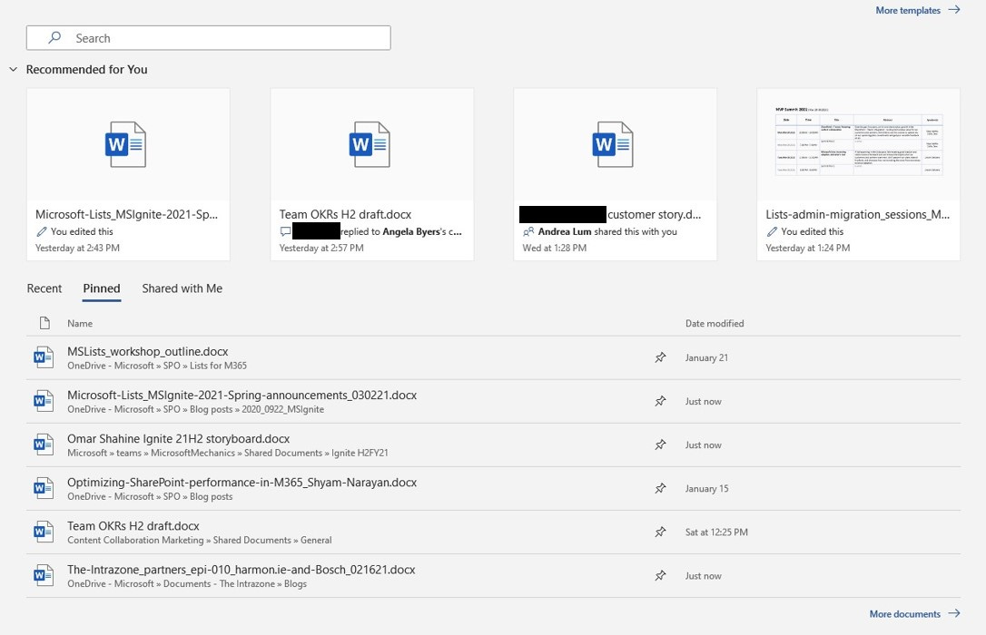Click comment icon under Team OKRs card

[285, 231]
